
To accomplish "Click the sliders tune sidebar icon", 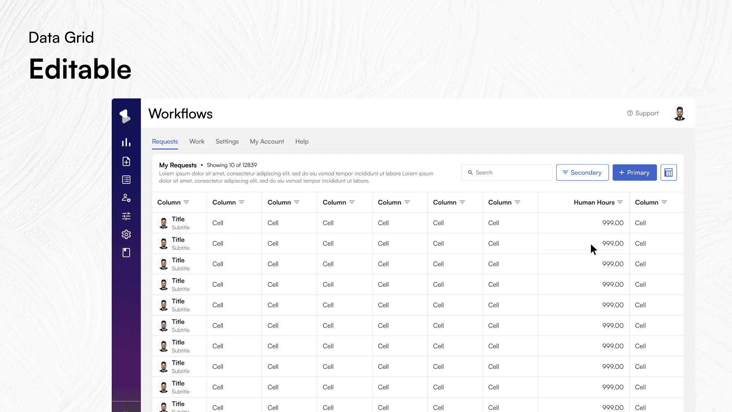I will (x=126, y=216).
